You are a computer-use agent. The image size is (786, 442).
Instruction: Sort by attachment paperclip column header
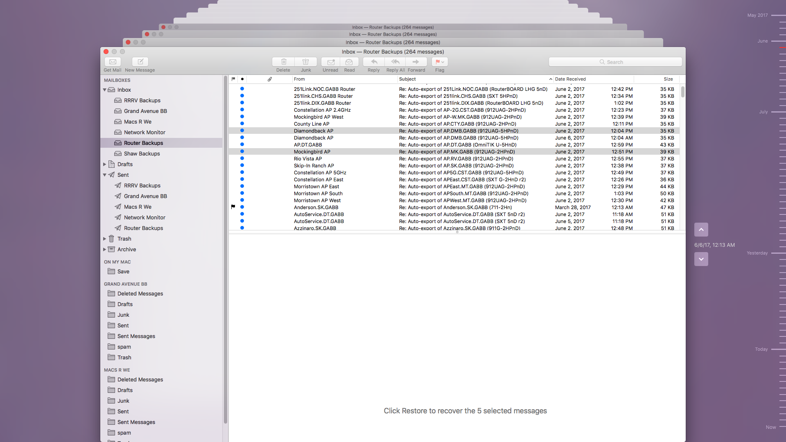tap(270, 79)
